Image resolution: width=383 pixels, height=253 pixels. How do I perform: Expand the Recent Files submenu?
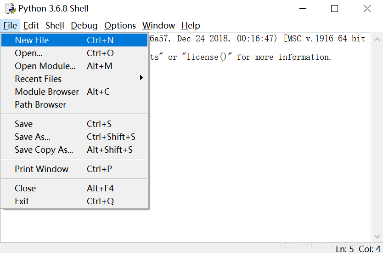pyautogui.click(x=38, y=79)
